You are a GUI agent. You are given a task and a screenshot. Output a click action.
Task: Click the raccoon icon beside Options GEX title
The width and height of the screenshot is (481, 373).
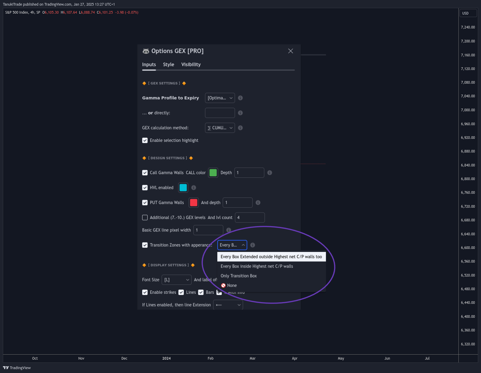146,51
